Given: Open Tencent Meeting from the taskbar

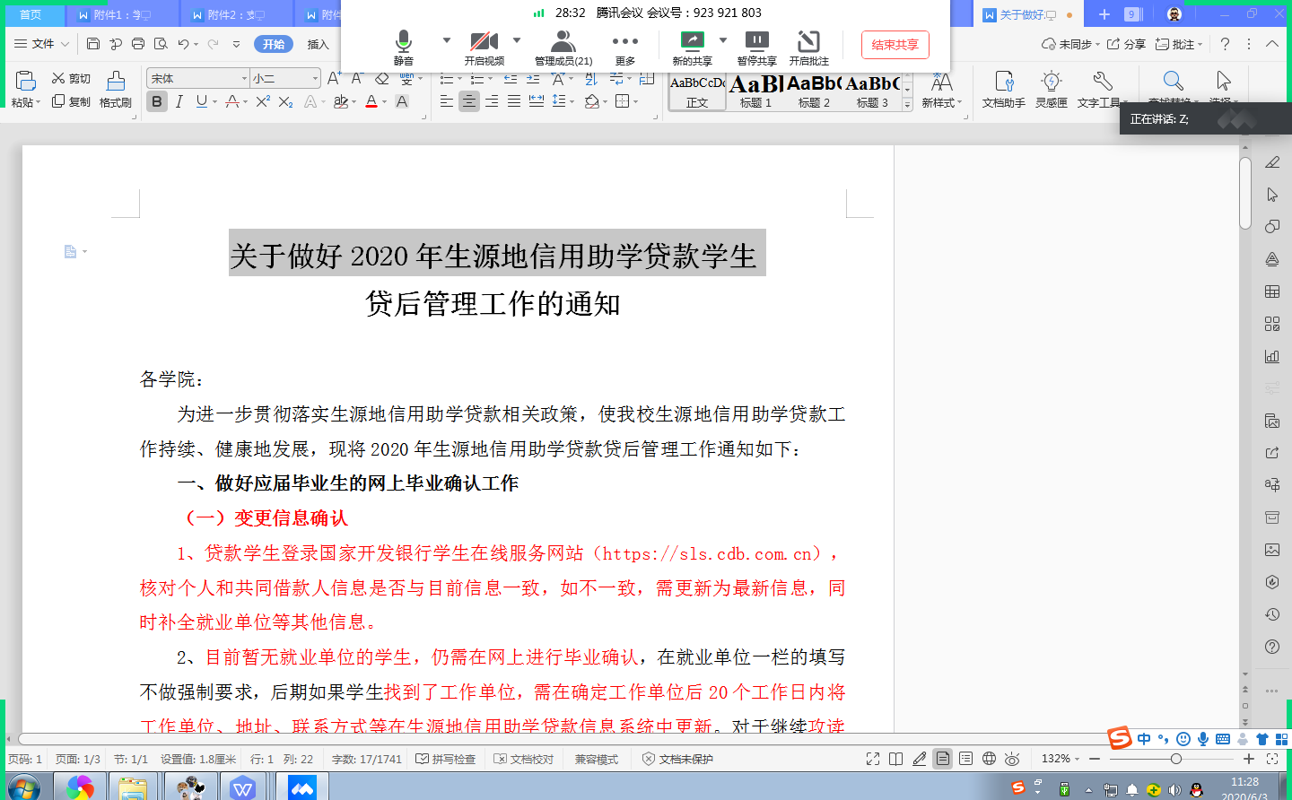Looking at the screenshot, I should (x=301, y=787).
